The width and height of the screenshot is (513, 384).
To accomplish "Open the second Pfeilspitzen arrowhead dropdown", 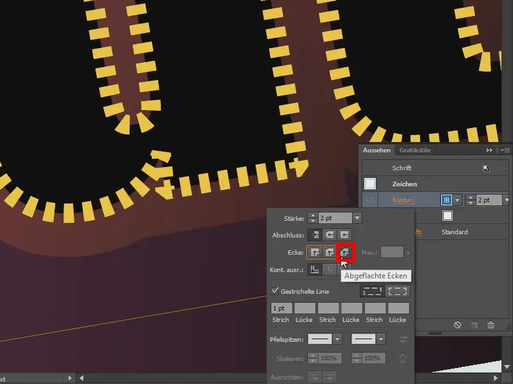I will click(381, 339).
